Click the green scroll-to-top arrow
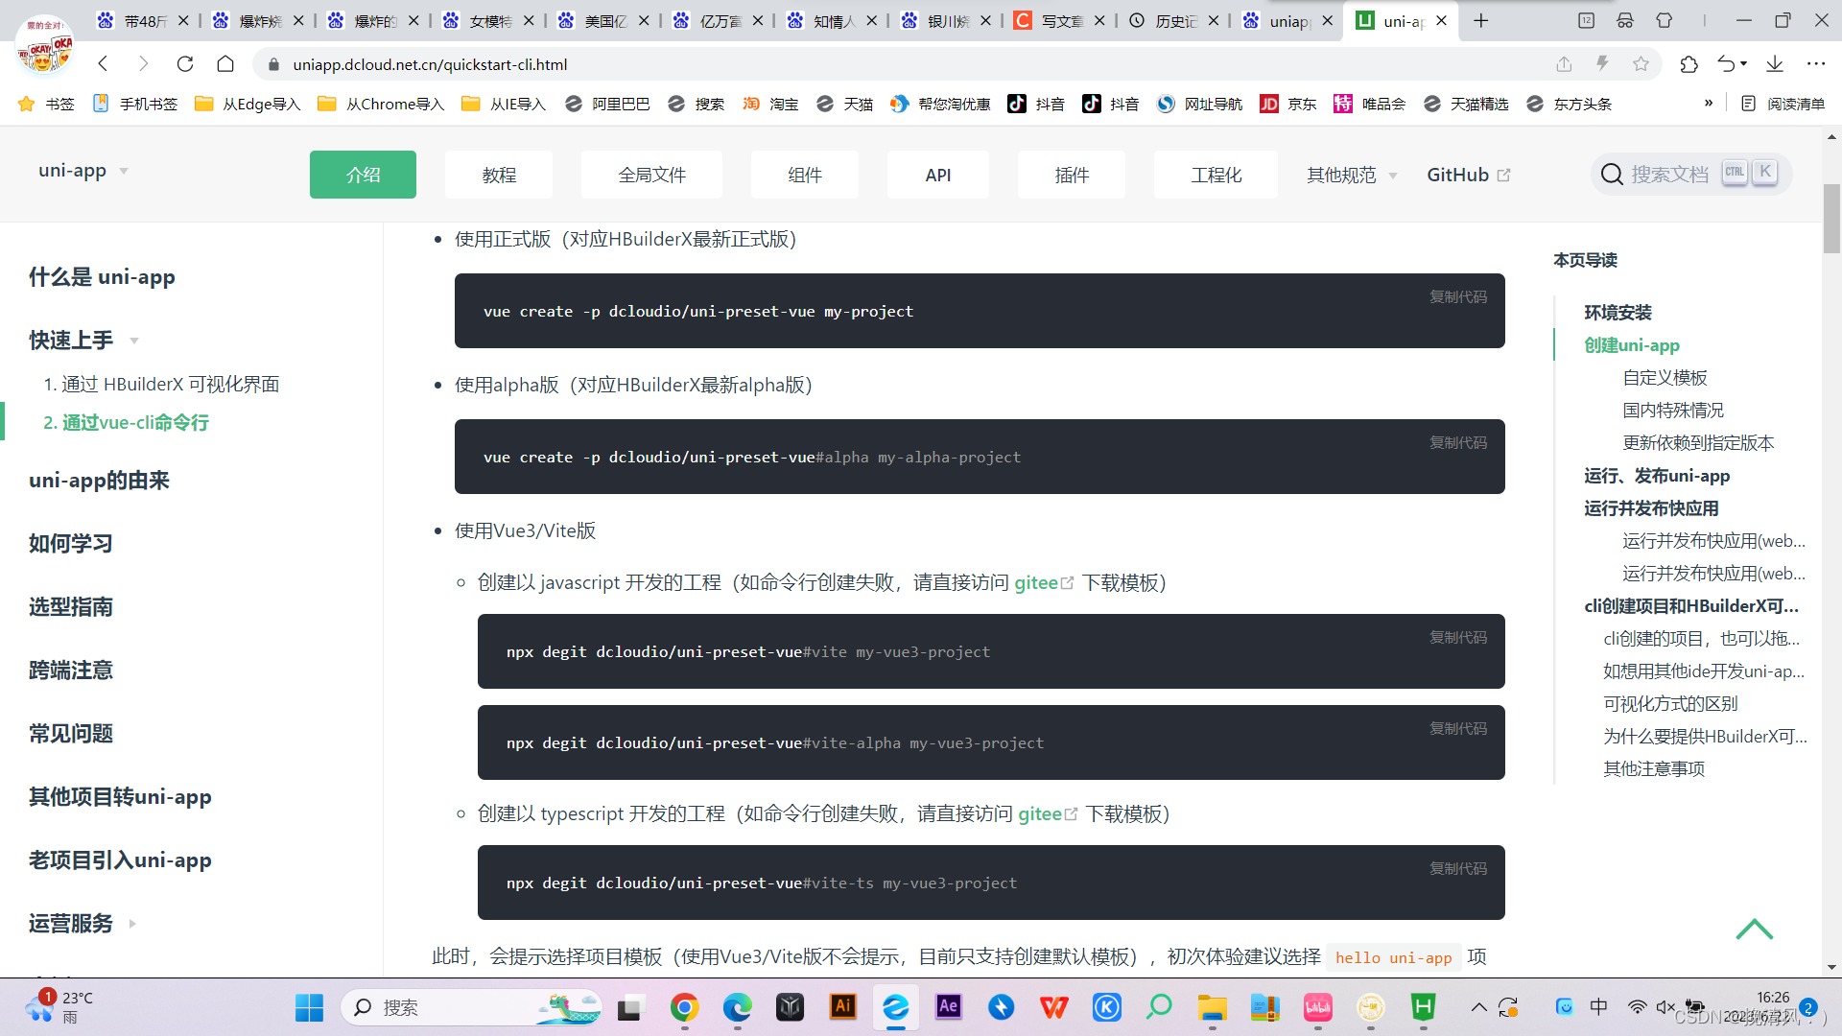Screen dimensions: 1842x1036 (1754, 929)
